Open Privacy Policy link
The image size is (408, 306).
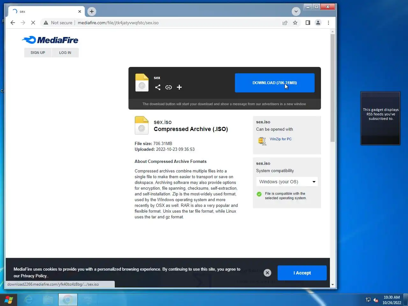tap(34, 276)
